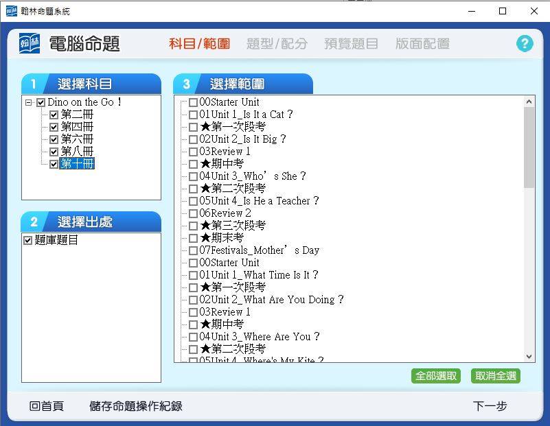This screenshot has height=426, width=550.
Task: Toggle Dino on the Go! checkbox
Action: 41,102
